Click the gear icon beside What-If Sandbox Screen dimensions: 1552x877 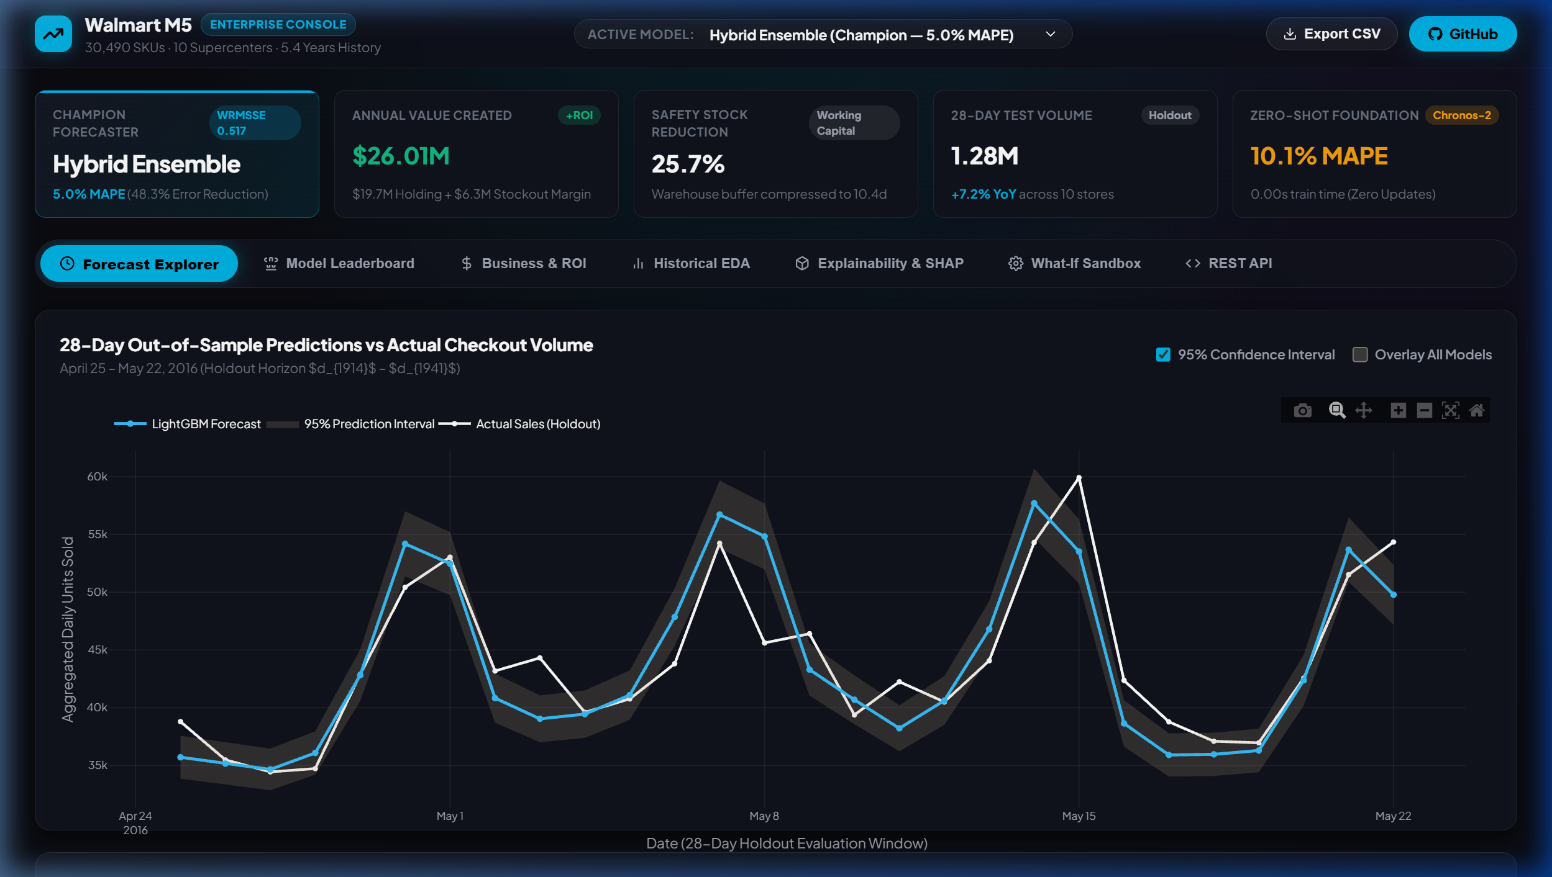coord(1016,264)
